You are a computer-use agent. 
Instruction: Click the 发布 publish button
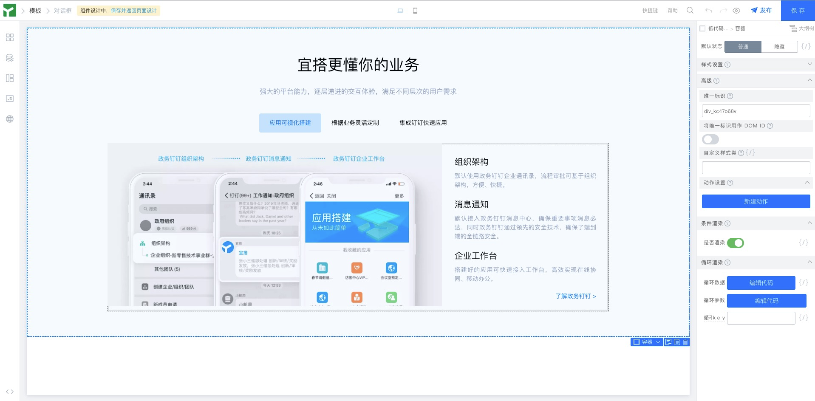[x=761, y=10]
